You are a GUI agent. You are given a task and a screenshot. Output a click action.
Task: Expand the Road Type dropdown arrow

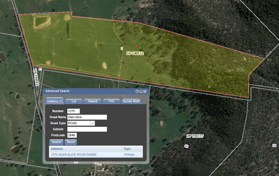(x=92, y=123)
